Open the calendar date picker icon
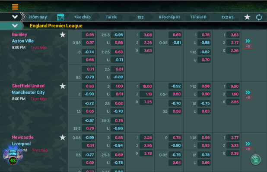 (60, 17)
